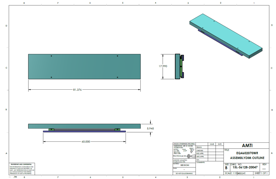This screenshot has width=276, height=179.
Task: Select the DRAWN row label
Action: pos(199,147)
